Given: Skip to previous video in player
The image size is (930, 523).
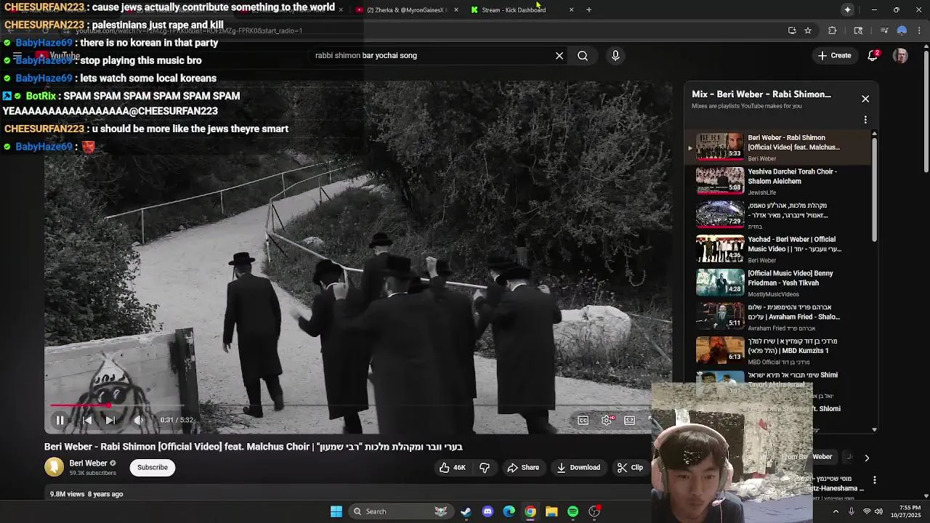Looking at the screenshot, I should click(88, 420).
